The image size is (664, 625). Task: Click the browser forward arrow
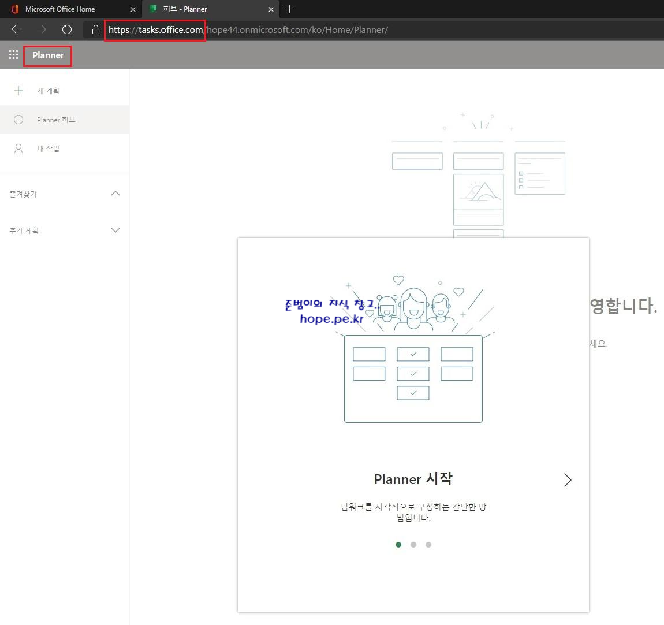pos(42,29)
